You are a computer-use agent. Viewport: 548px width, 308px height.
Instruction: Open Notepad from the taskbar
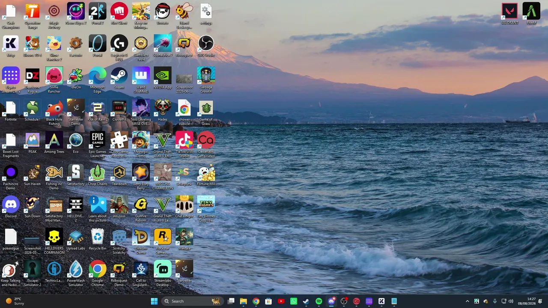pyautogui.click(x=394, y=301)
